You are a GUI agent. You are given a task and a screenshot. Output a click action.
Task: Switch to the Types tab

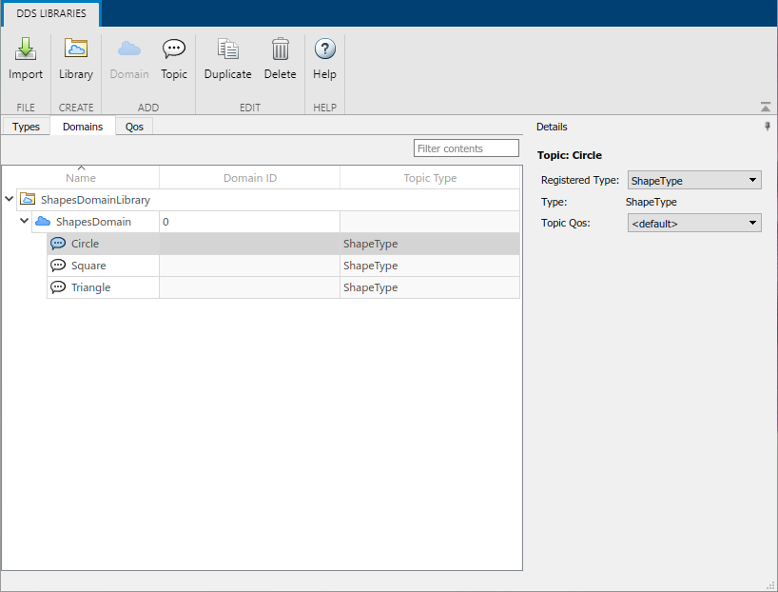pyautogui.click(x=26, y=126)
